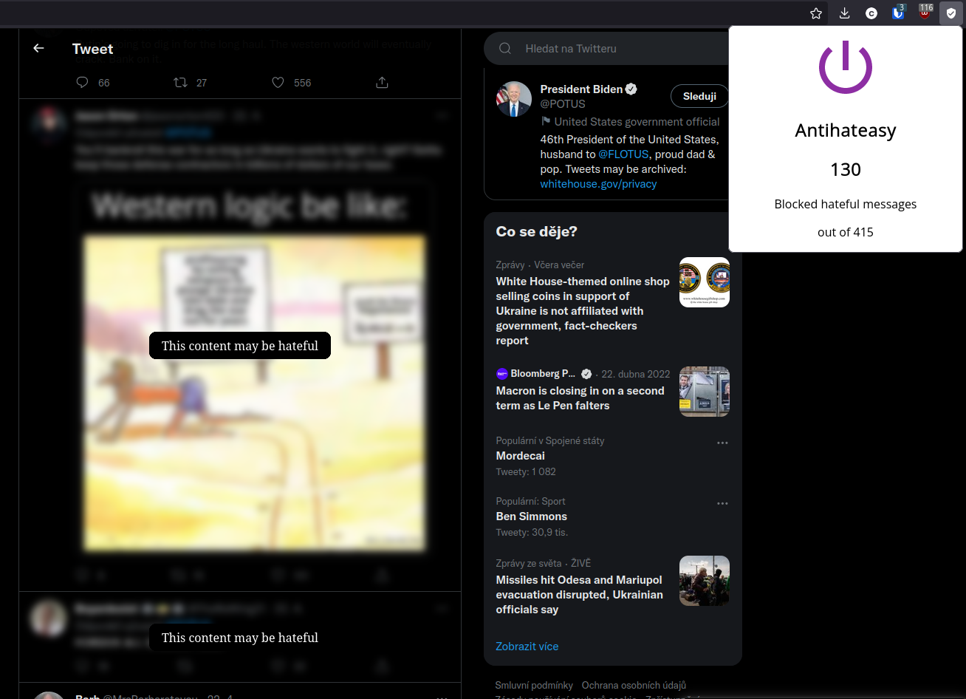Open the Bitwarden extension icon with badge 3

coord(898,13)
